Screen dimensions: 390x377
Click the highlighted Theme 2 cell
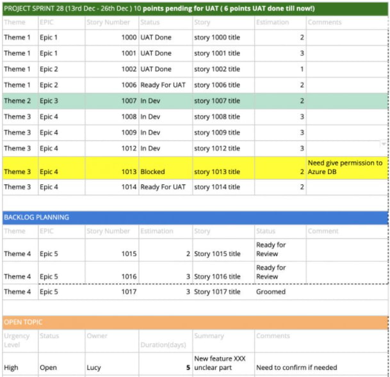19,100
